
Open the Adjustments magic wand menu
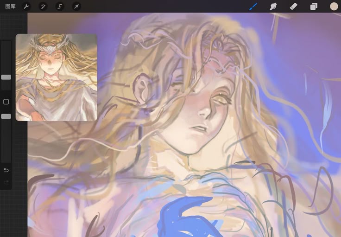tap(43, 6)
